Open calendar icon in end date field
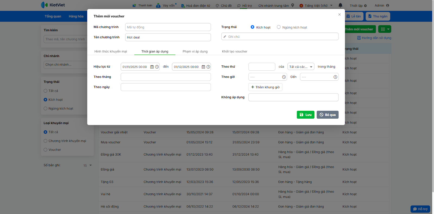 [203, 67]
